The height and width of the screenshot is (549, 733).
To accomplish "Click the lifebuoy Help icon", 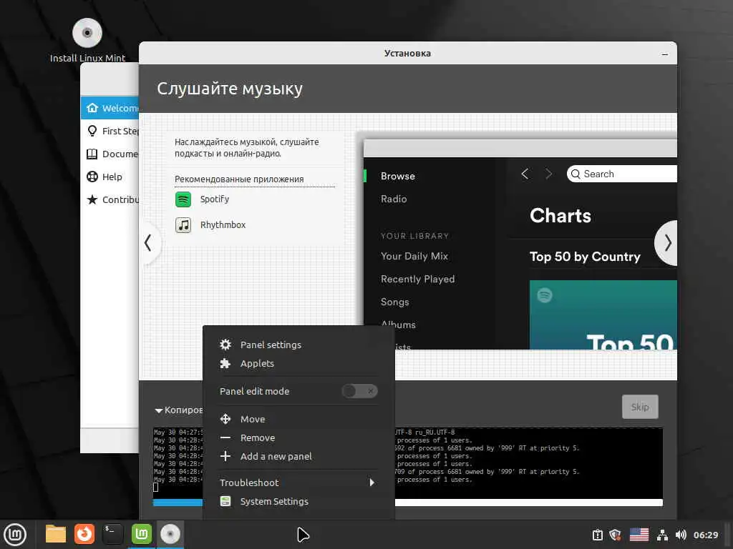I will click(92, 177).
